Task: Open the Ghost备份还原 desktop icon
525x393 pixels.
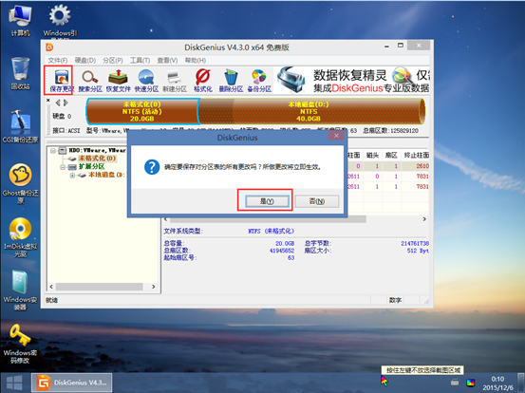Action: click(x=20, y=183)
